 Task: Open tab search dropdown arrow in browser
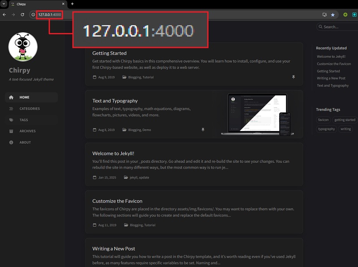4,4
